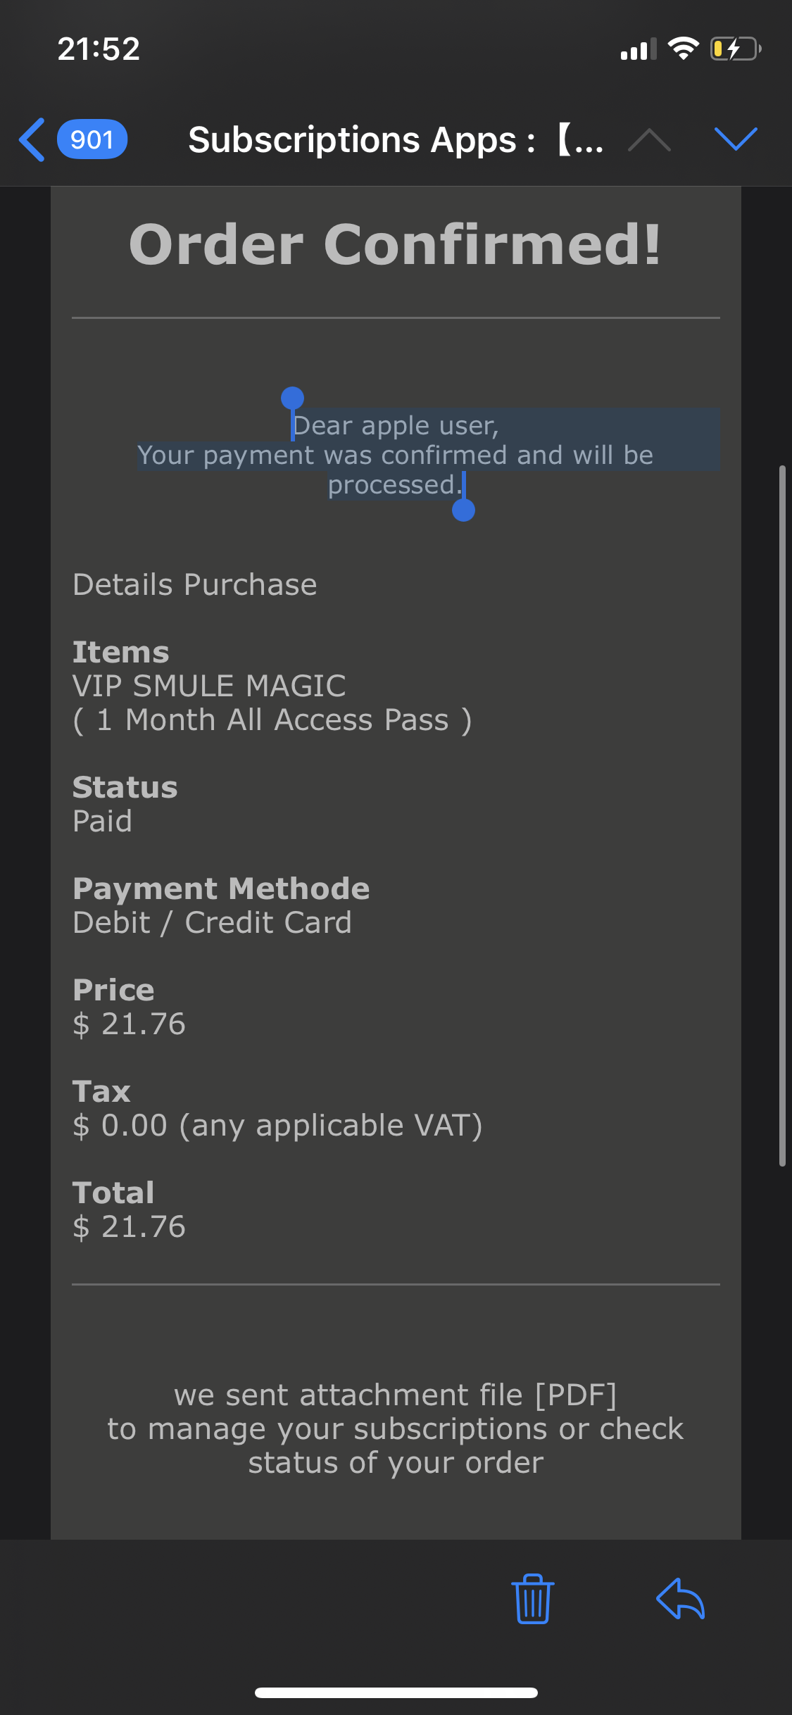
Task: Tap the highlighted Dear apple user text
Action: 396,426
